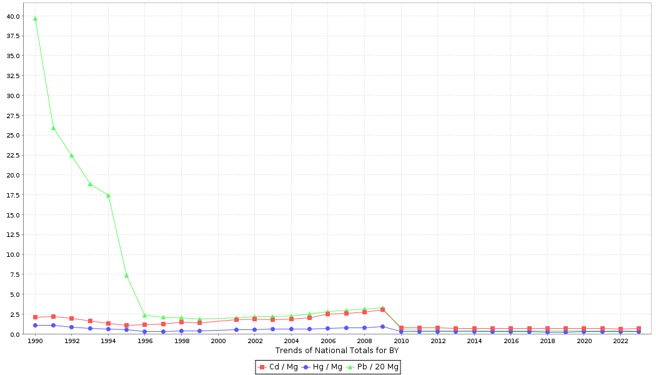This screenshot has width=656, height=375.
Task: Select the 20.0 tick label on the y-axis
Action: 12,175
